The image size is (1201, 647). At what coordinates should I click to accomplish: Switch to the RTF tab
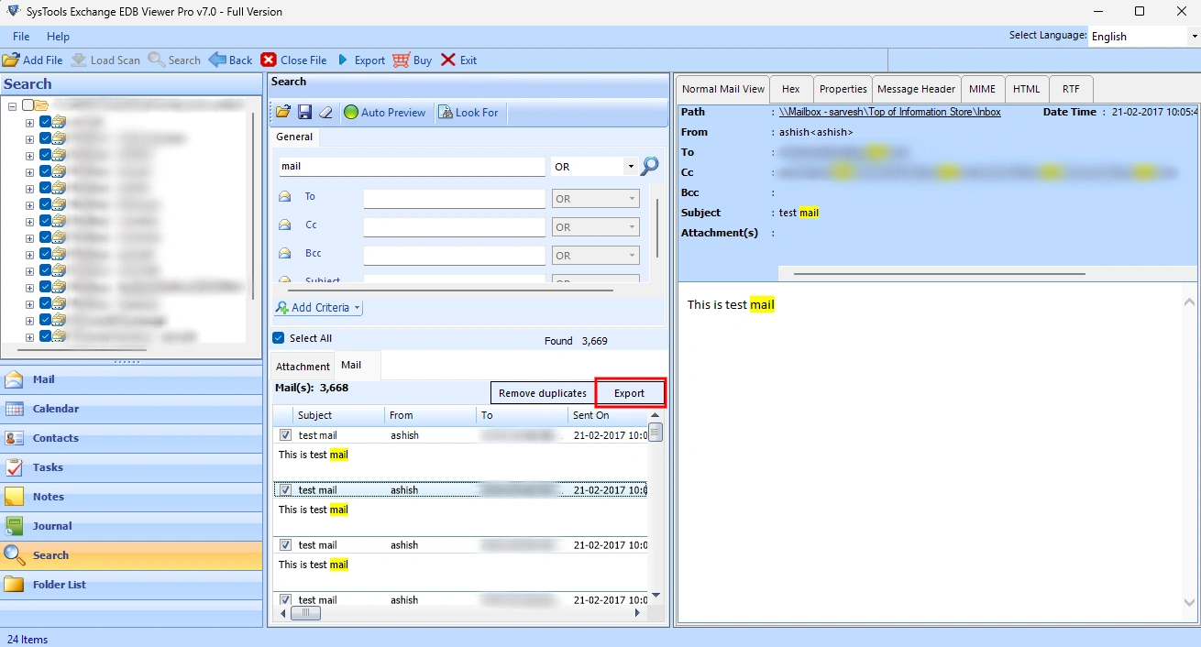pyautogui.click(x=1071, y=89)
